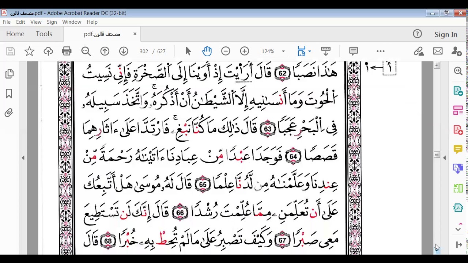Open the yellow Comment tool in the right pane

click(458, 149)
